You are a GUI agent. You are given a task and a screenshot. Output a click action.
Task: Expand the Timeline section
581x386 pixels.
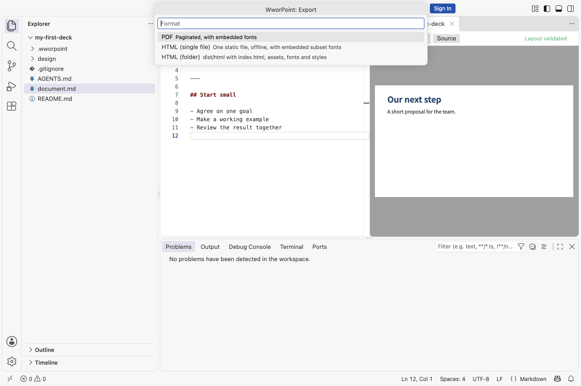[x=90, y=362]
